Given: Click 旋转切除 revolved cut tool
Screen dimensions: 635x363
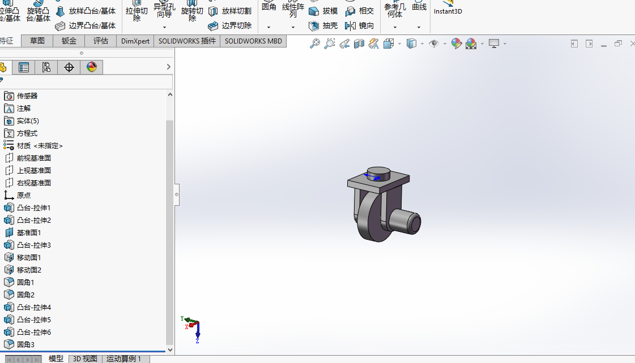Looking at the screenshot, I should (x=192, y=11).
